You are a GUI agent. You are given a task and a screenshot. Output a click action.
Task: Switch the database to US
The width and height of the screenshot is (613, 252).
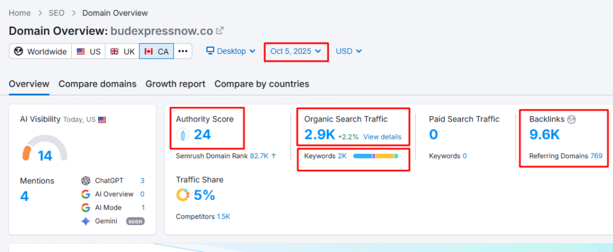point(89,51)
